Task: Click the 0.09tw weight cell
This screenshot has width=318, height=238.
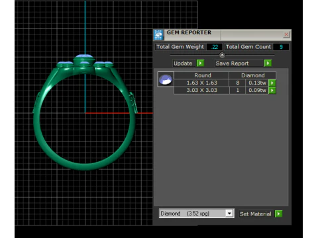Action: click(257, 91)
